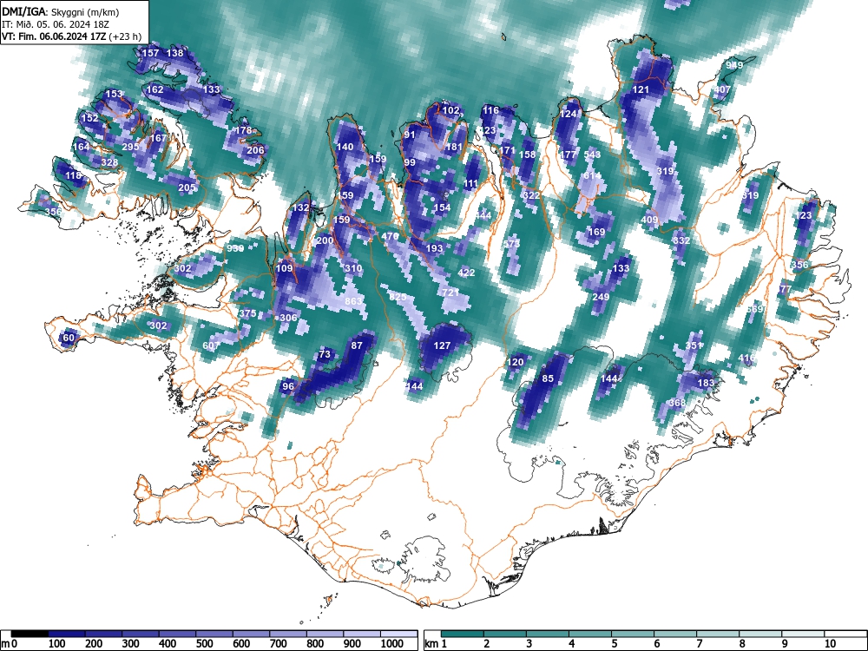Click the 152 visibility value

tap(89, 118)
